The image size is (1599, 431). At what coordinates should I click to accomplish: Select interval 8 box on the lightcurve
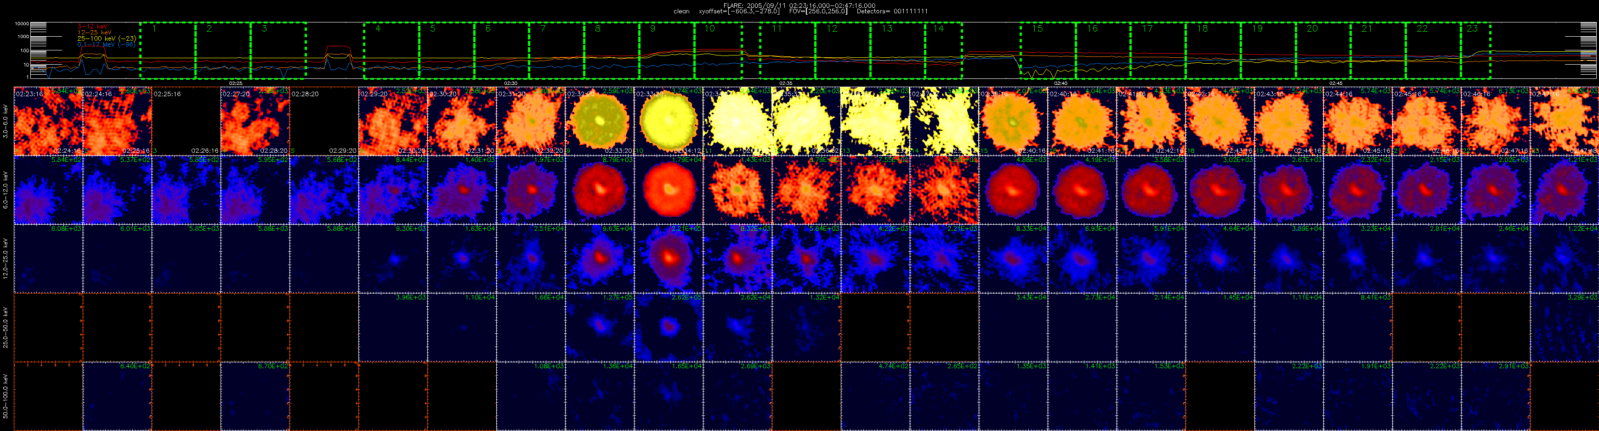(612, 51)
